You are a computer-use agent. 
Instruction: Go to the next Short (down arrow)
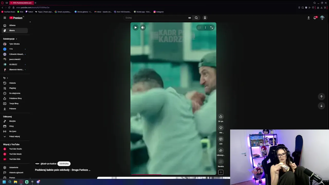click(321, 106)
